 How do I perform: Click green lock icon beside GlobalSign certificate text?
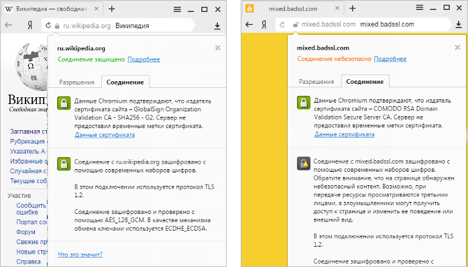pyautogui.click(x=64, y=103)
